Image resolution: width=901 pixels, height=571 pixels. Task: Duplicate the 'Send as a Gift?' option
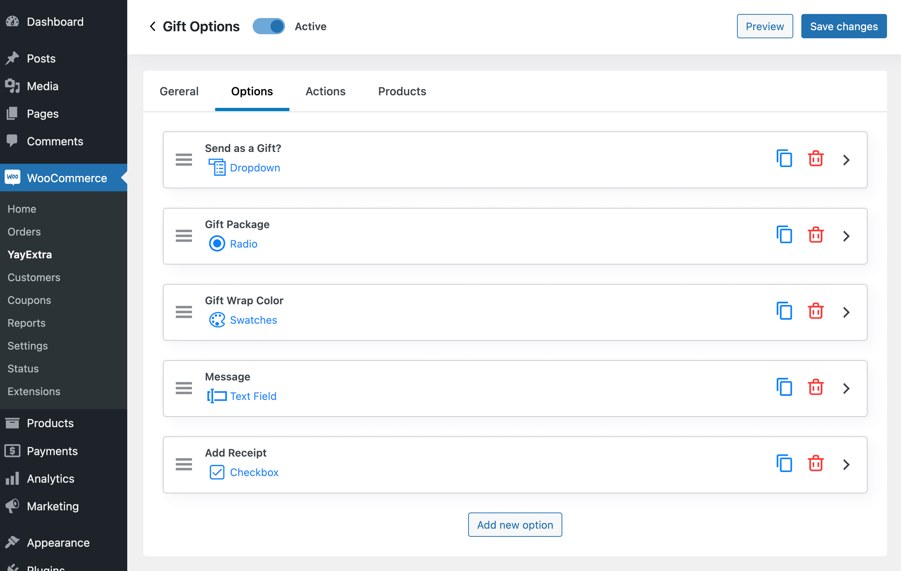point(784,159)
